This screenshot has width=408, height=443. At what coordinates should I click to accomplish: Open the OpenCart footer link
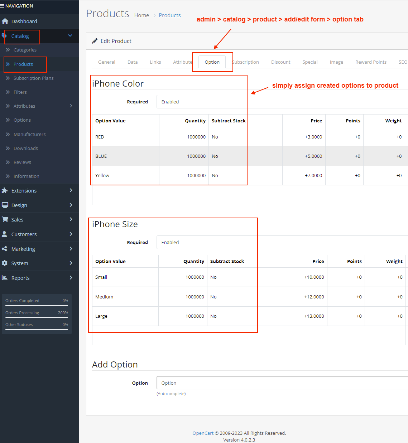click(203, 433)
